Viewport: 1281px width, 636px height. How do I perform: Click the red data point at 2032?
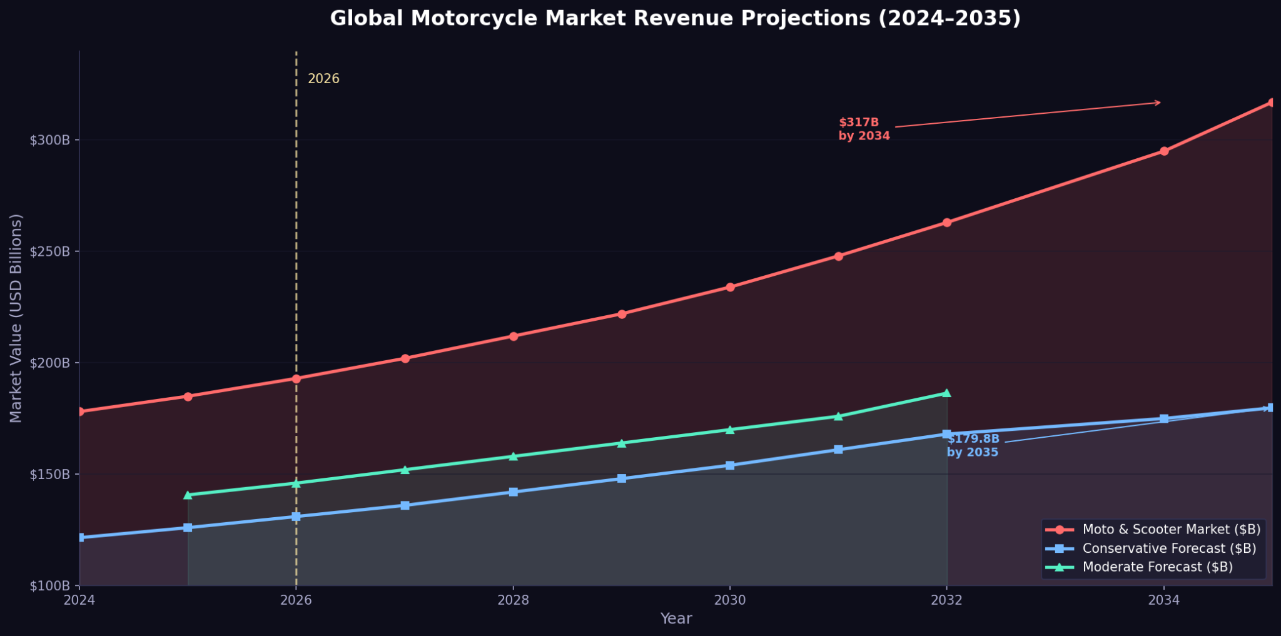pyautogui.click(x=946, y=222)
